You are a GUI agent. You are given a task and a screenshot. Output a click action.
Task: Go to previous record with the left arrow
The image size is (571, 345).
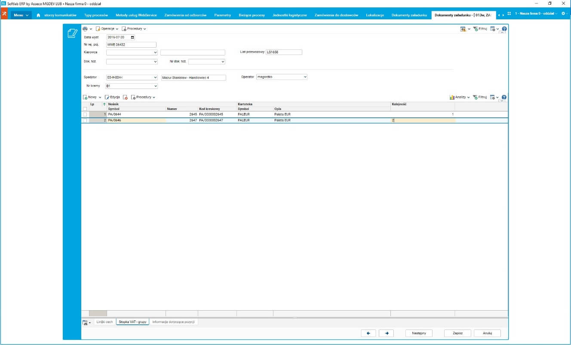pos(368,333)
